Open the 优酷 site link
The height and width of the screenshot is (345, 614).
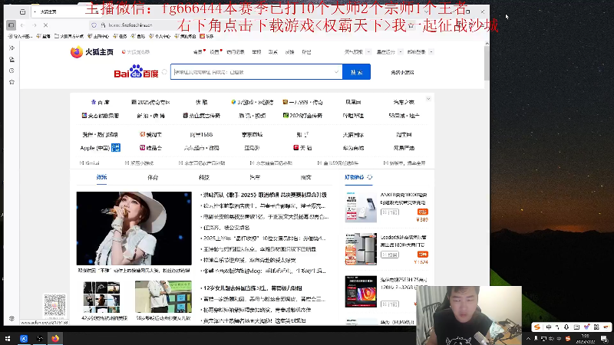[x=202, y=102]
